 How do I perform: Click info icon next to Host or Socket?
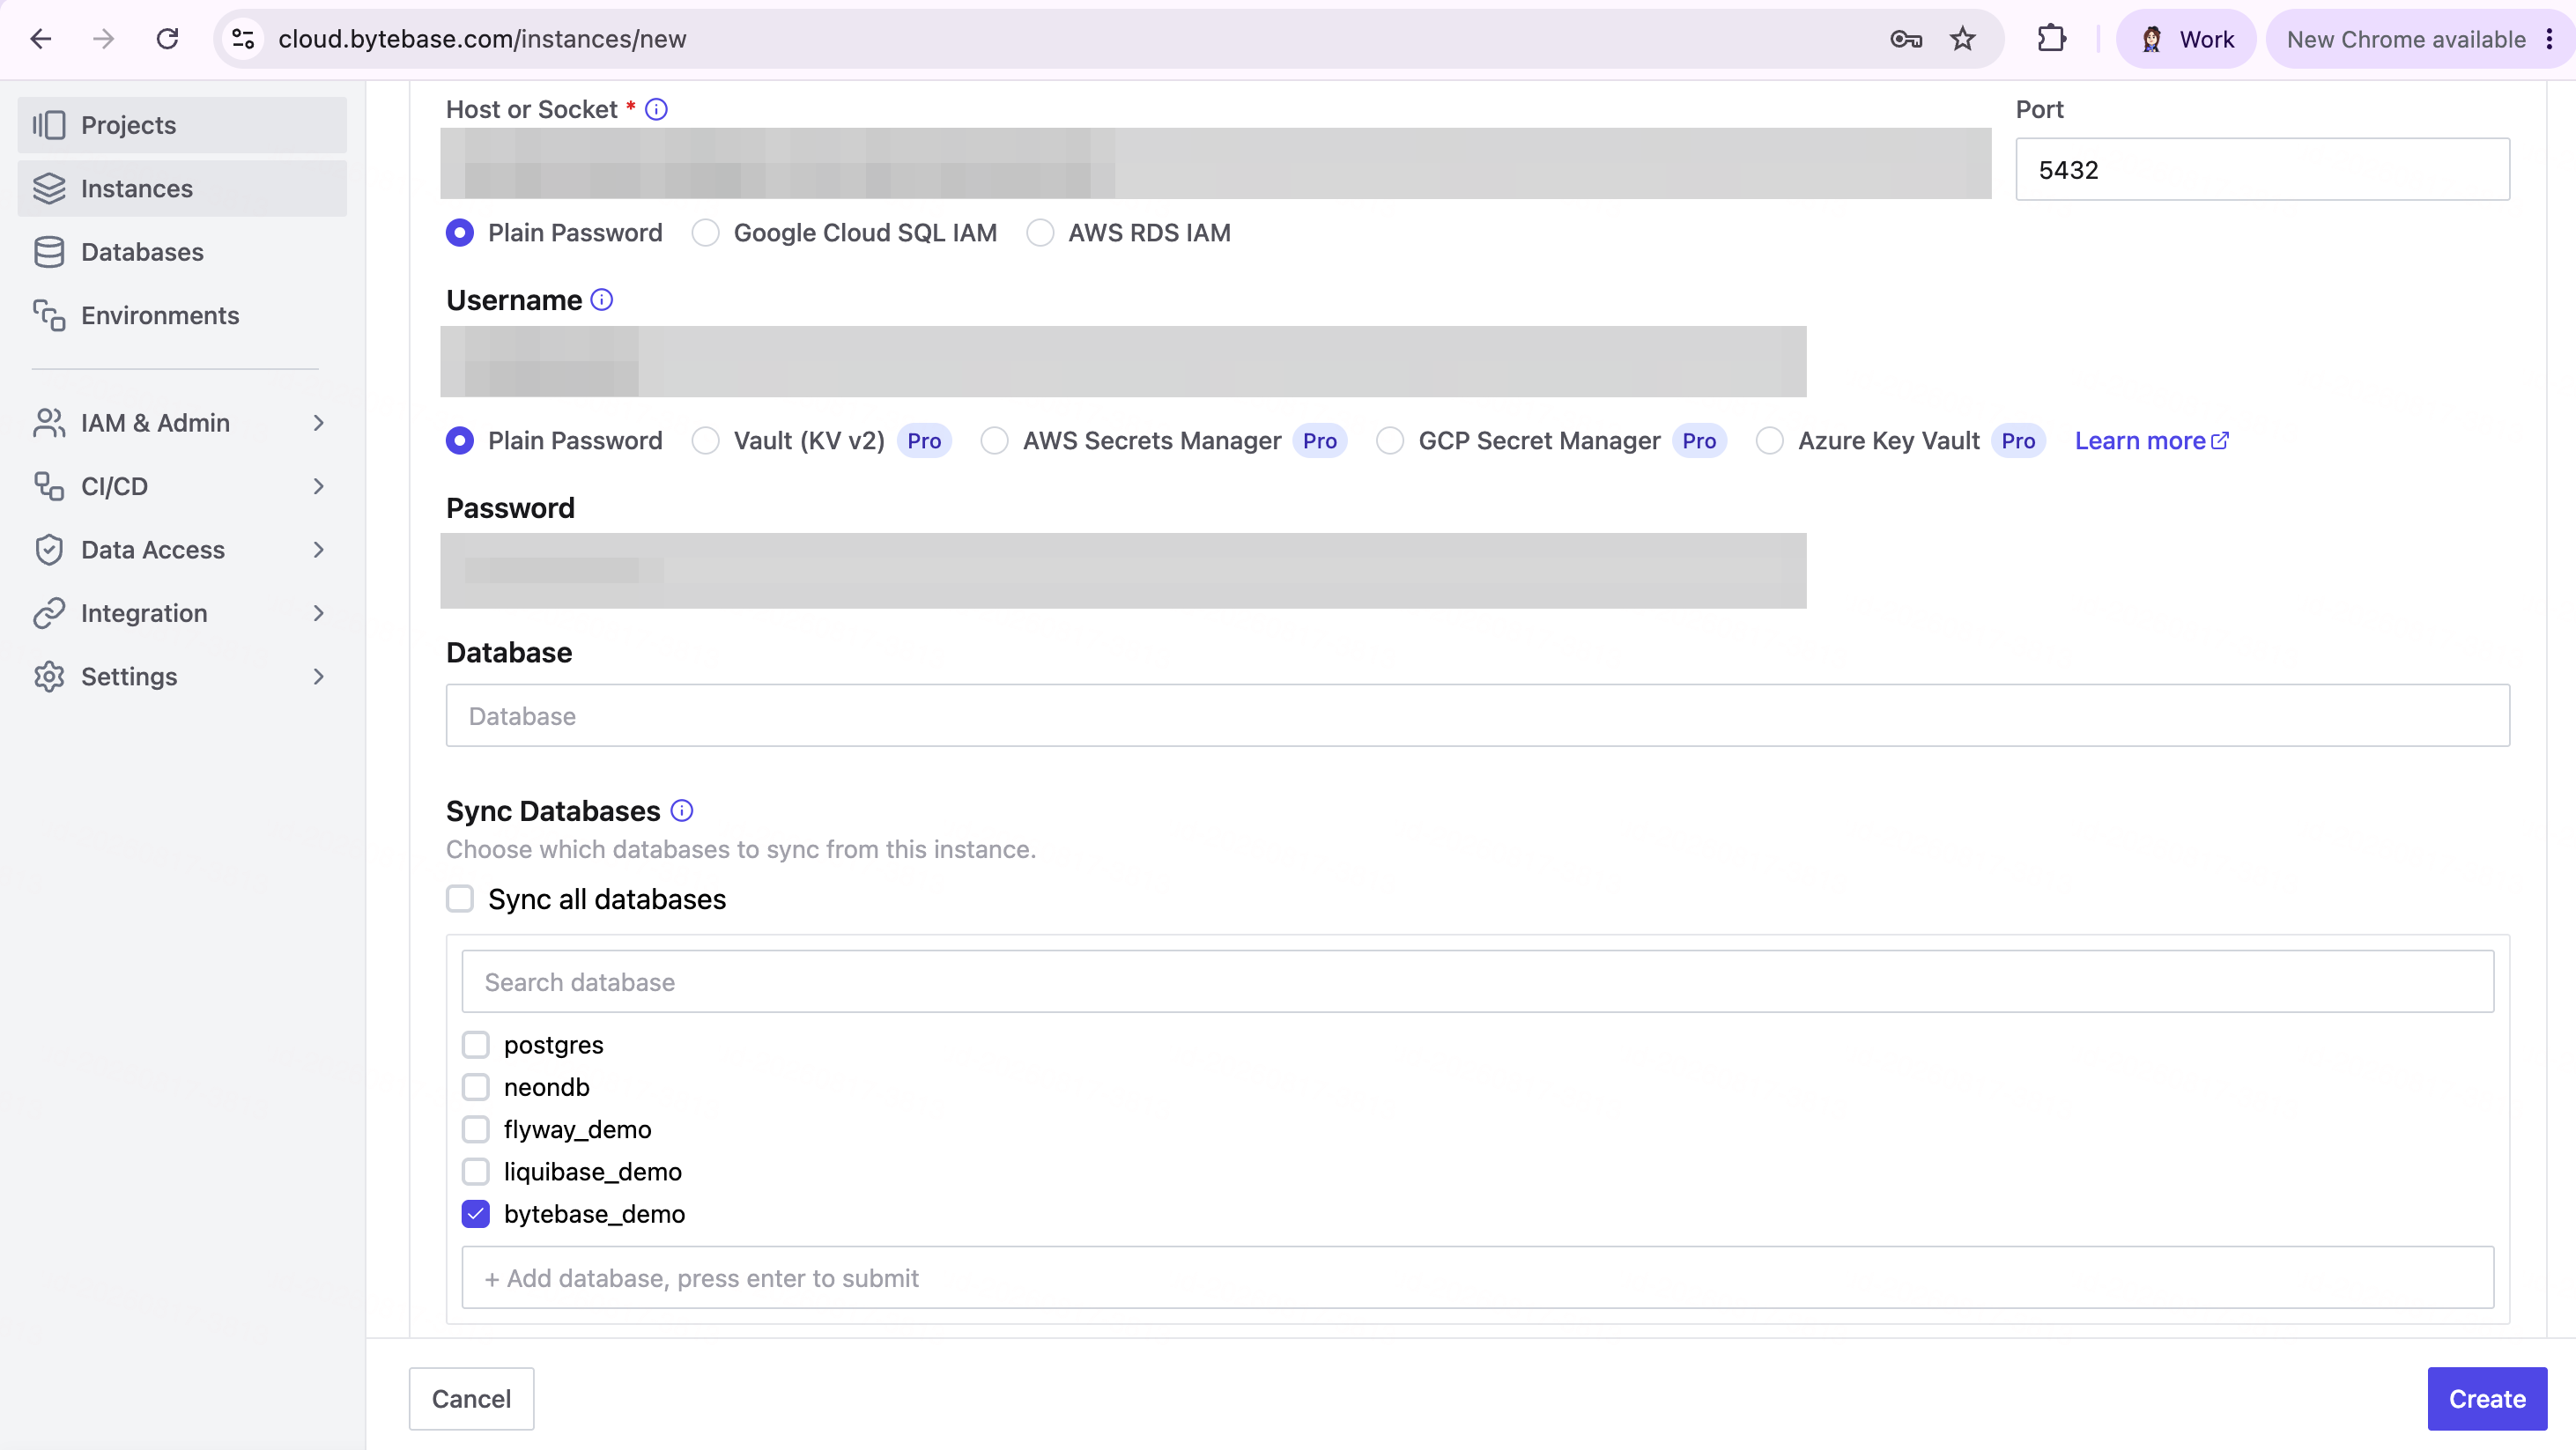[x=656, y=109]
